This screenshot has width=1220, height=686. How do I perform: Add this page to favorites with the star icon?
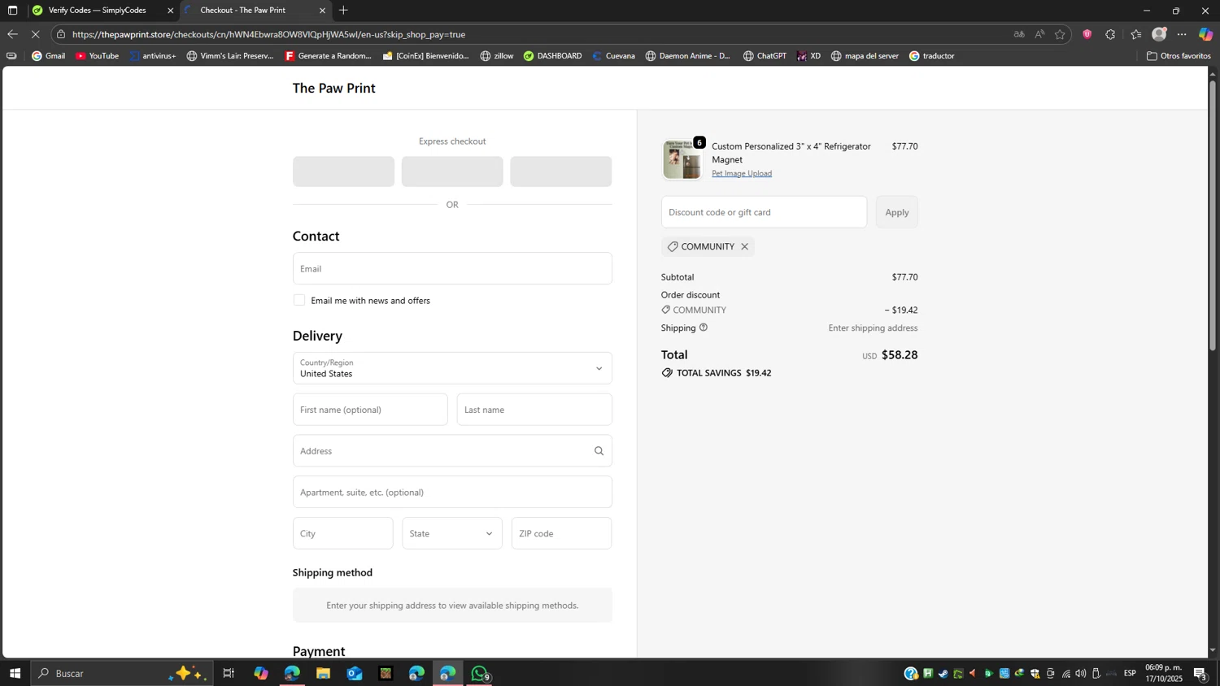coord(1060,34)
